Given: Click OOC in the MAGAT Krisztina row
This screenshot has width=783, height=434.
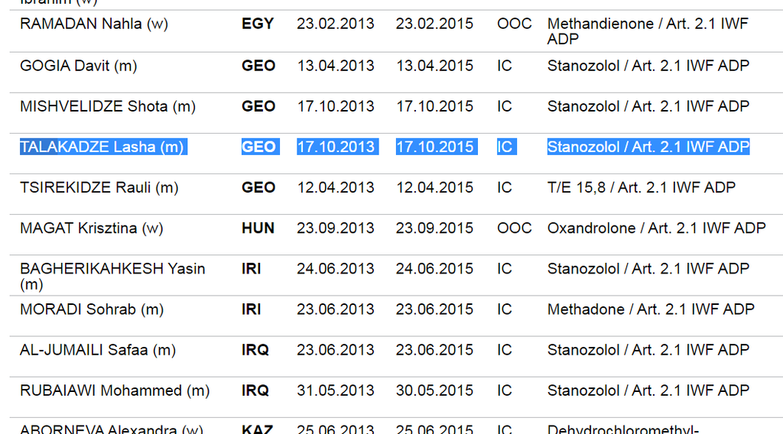Looking at the screenshot, I should click(x=514, y=228).
